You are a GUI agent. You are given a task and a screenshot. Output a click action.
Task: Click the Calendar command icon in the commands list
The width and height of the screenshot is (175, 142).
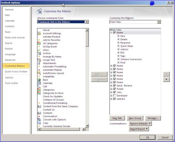39,83
